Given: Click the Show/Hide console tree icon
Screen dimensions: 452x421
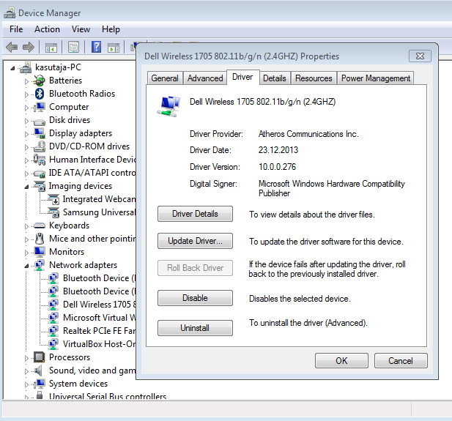Looking at the screenshot, I should click(x=51, y=48).
